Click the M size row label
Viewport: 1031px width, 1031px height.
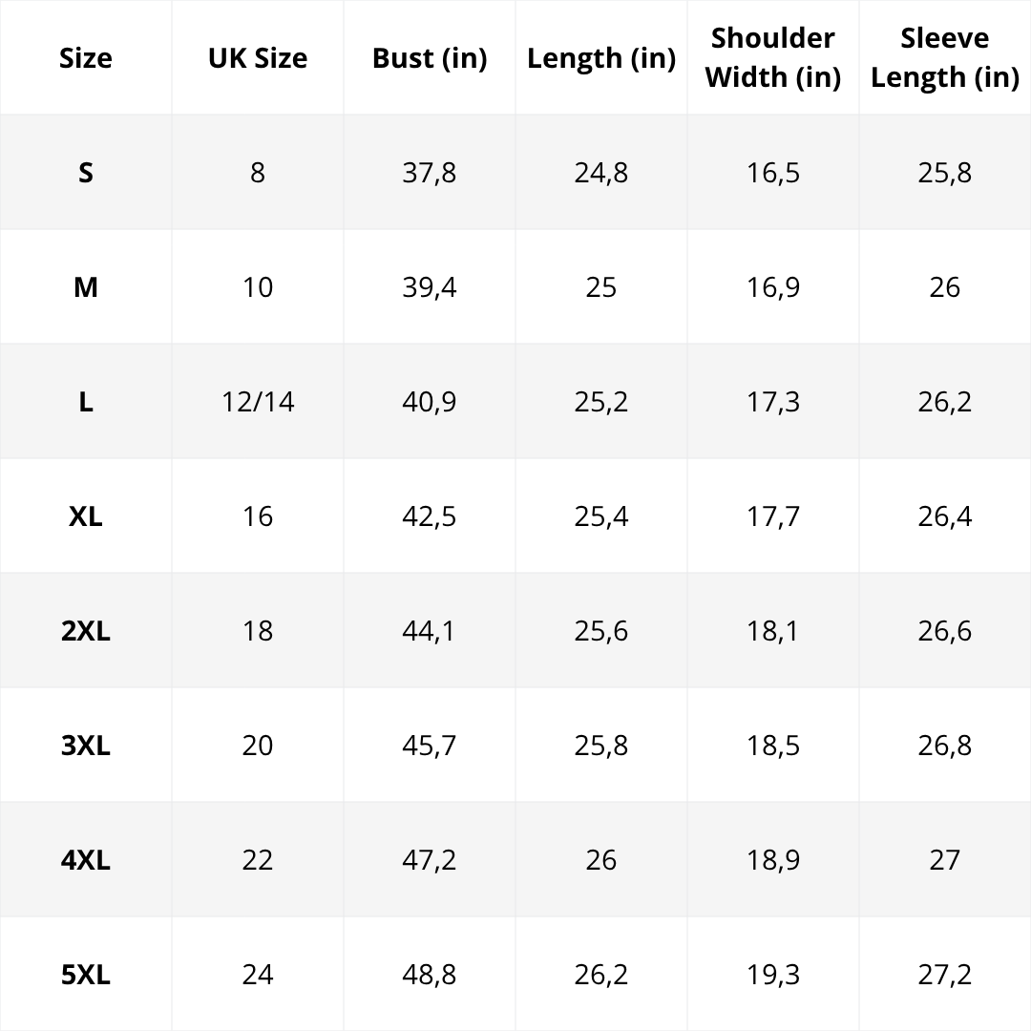pyautogui.click(x=86, y=287)
